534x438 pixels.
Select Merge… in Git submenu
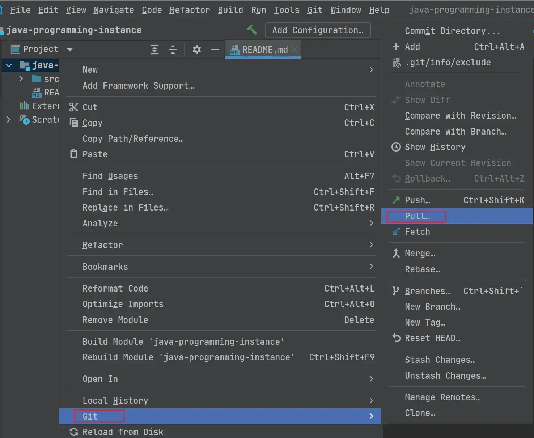(x=420, y=254)
